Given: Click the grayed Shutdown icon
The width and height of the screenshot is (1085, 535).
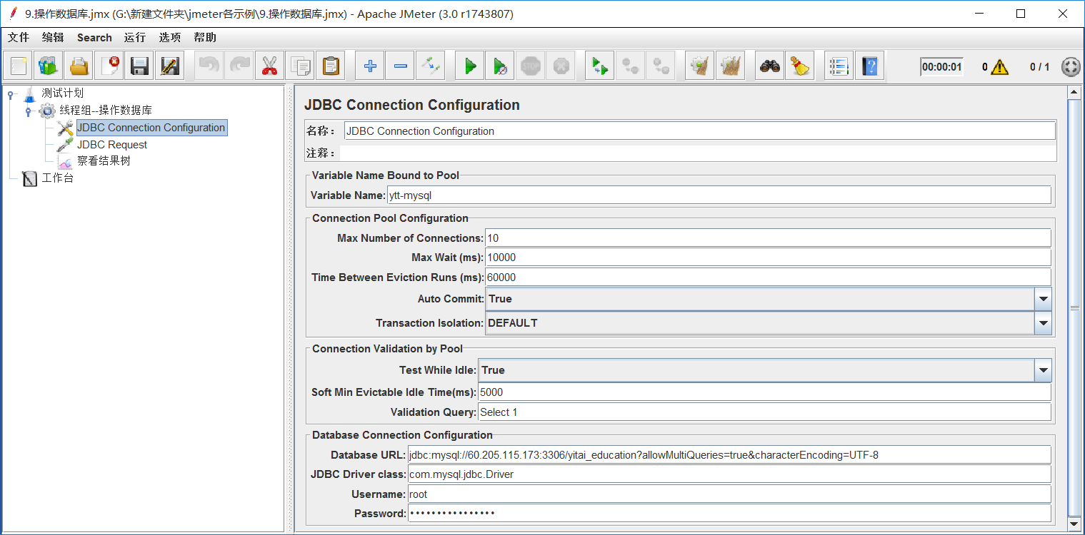Looking at the screenshot, I should (x=561, y=66).
